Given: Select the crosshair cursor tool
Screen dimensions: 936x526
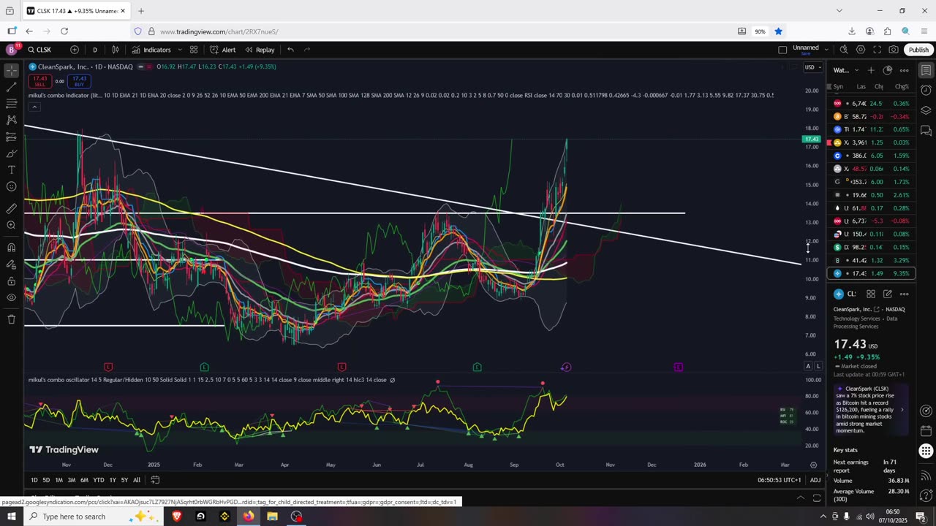Looking at the screenshot, I should 12,71.
